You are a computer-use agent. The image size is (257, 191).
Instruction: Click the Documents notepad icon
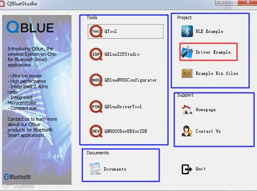point(95,169)
